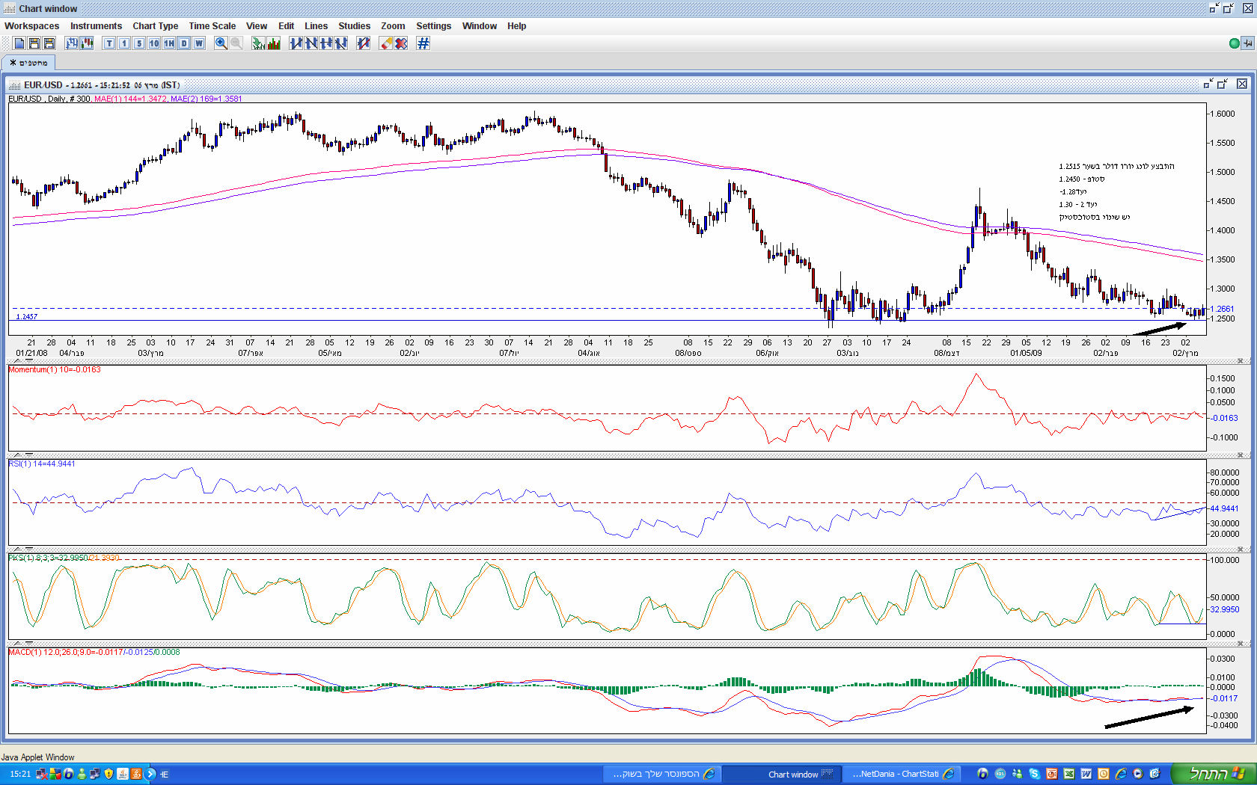This screenshot has width=1257, height=785.
Task: Open the Studies menu
Action: point(354,26)
